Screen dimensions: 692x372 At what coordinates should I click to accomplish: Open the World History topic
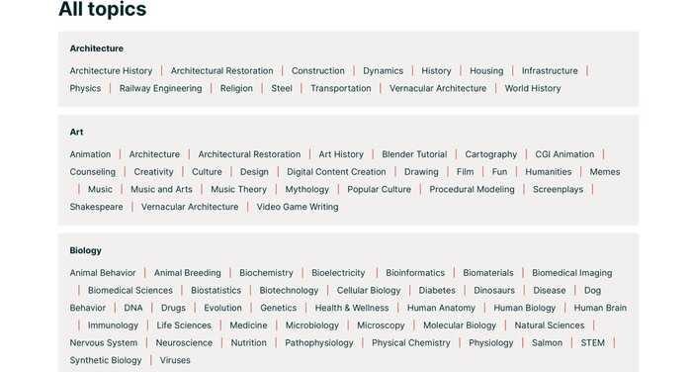(533, 88)
